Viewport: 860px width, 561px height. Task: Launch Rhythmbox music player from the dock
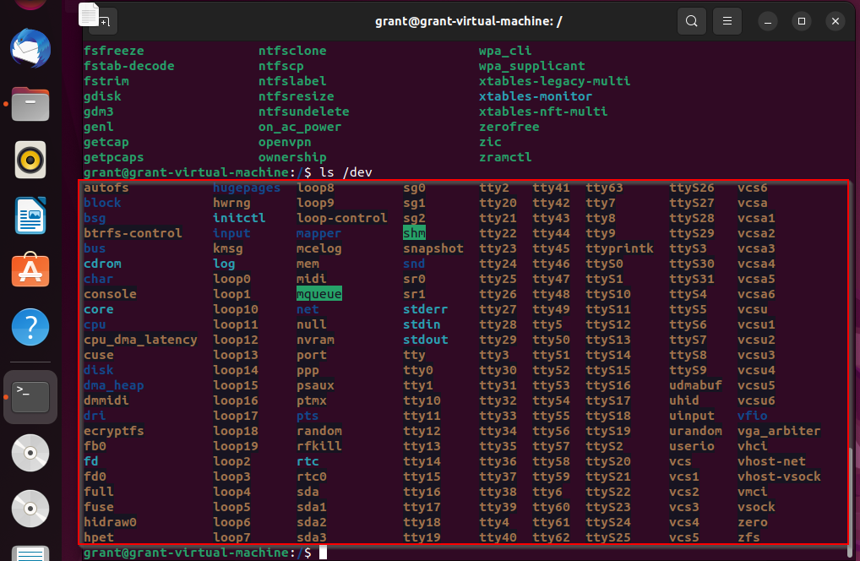(30, 160)
